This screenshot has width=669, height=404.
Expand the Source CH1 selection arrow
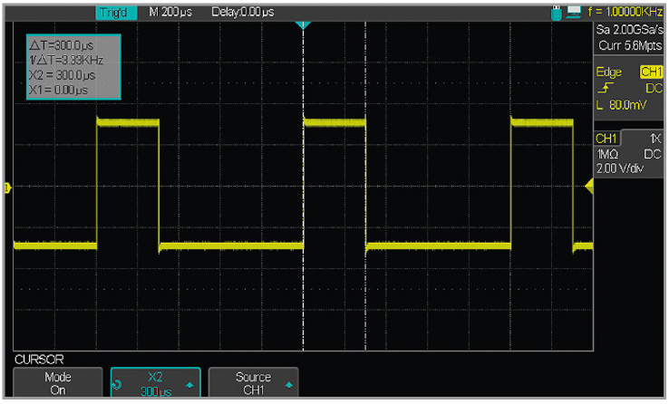tap(288, 384)
